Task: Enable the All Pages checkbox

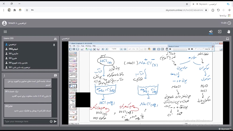Action: (196, 49)
